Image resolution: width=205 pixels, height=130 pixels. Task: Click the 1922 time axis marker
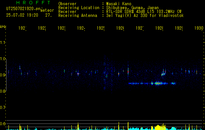click(42, 28)
